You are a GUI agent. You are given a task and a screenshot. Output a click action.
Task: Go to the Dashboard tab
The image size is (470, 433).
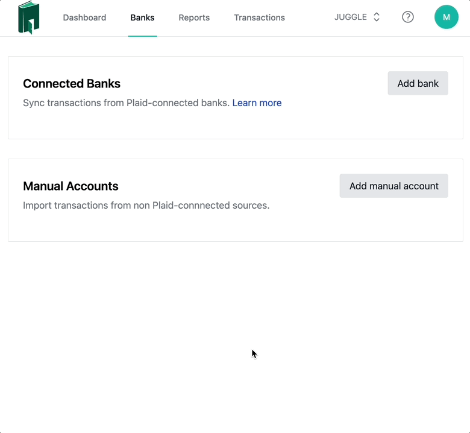click(84, 17)
